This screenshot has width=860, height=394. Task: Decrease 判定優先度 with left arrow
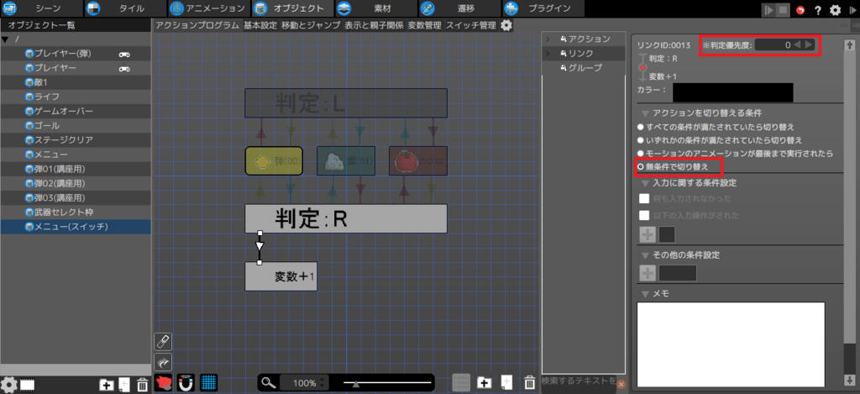[798, 45]
